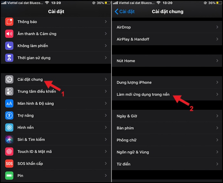Open the Trung tâm điều khiển toggle icon
Image resolution: width=223 pixels, height=183 pixels.
(9, 91)
